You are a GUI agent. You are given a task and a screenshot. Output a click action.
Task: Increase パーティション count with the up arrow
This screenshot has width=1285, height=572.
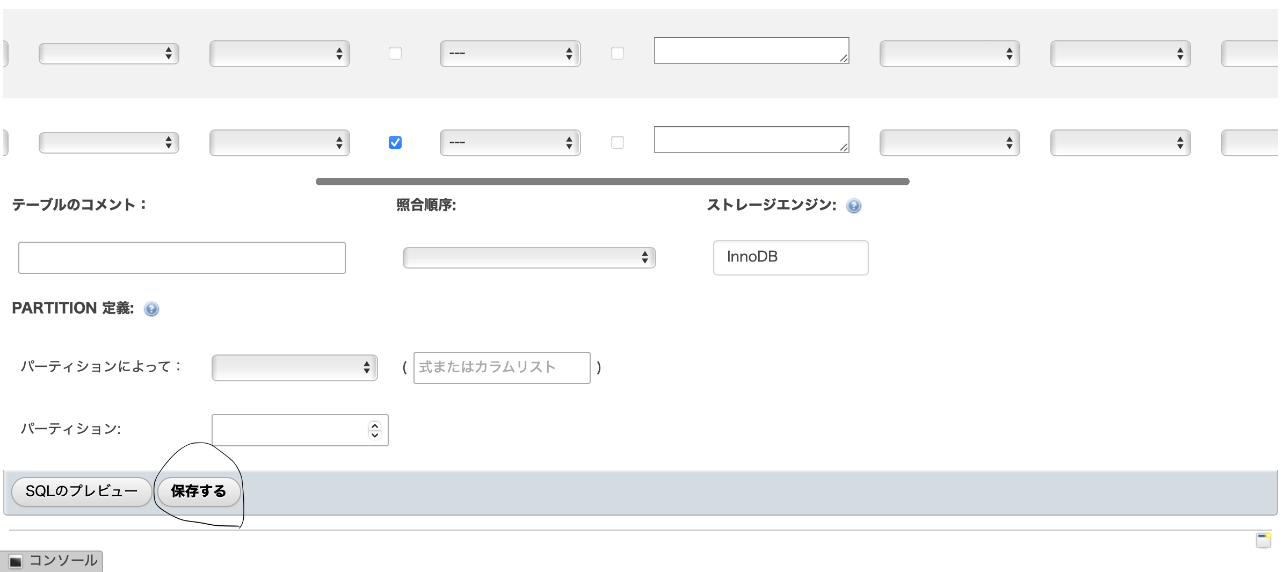[374, 425]
